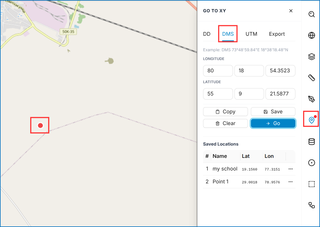320x227 pixels.
Task: Select the pen draw tool
Action: coord(312,99)
